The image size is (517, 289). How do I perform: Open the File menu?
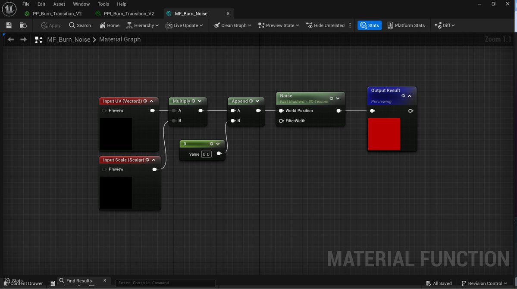pos(26,4)
